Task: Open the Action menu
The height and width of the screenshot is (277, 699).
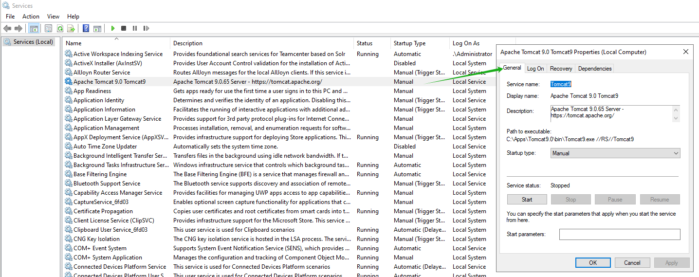Action: tap(31, 17)
